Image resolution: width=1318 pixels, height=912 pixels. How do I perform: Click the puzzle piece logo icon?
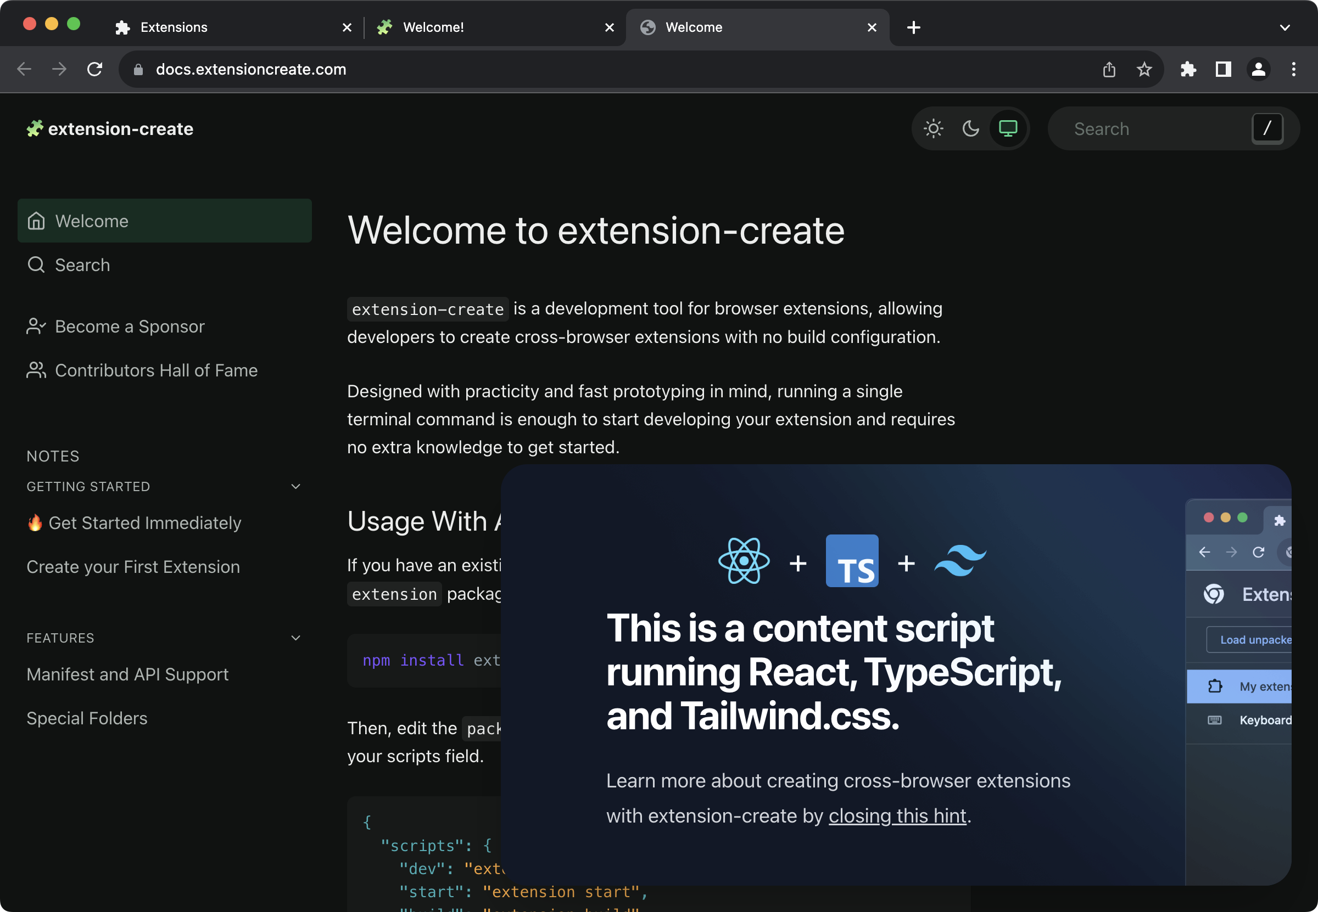35,128
